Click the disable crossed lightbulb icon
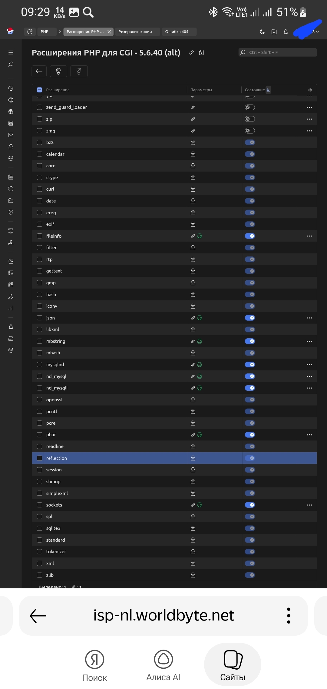This screenshot has width=327, height=689. 79,71
